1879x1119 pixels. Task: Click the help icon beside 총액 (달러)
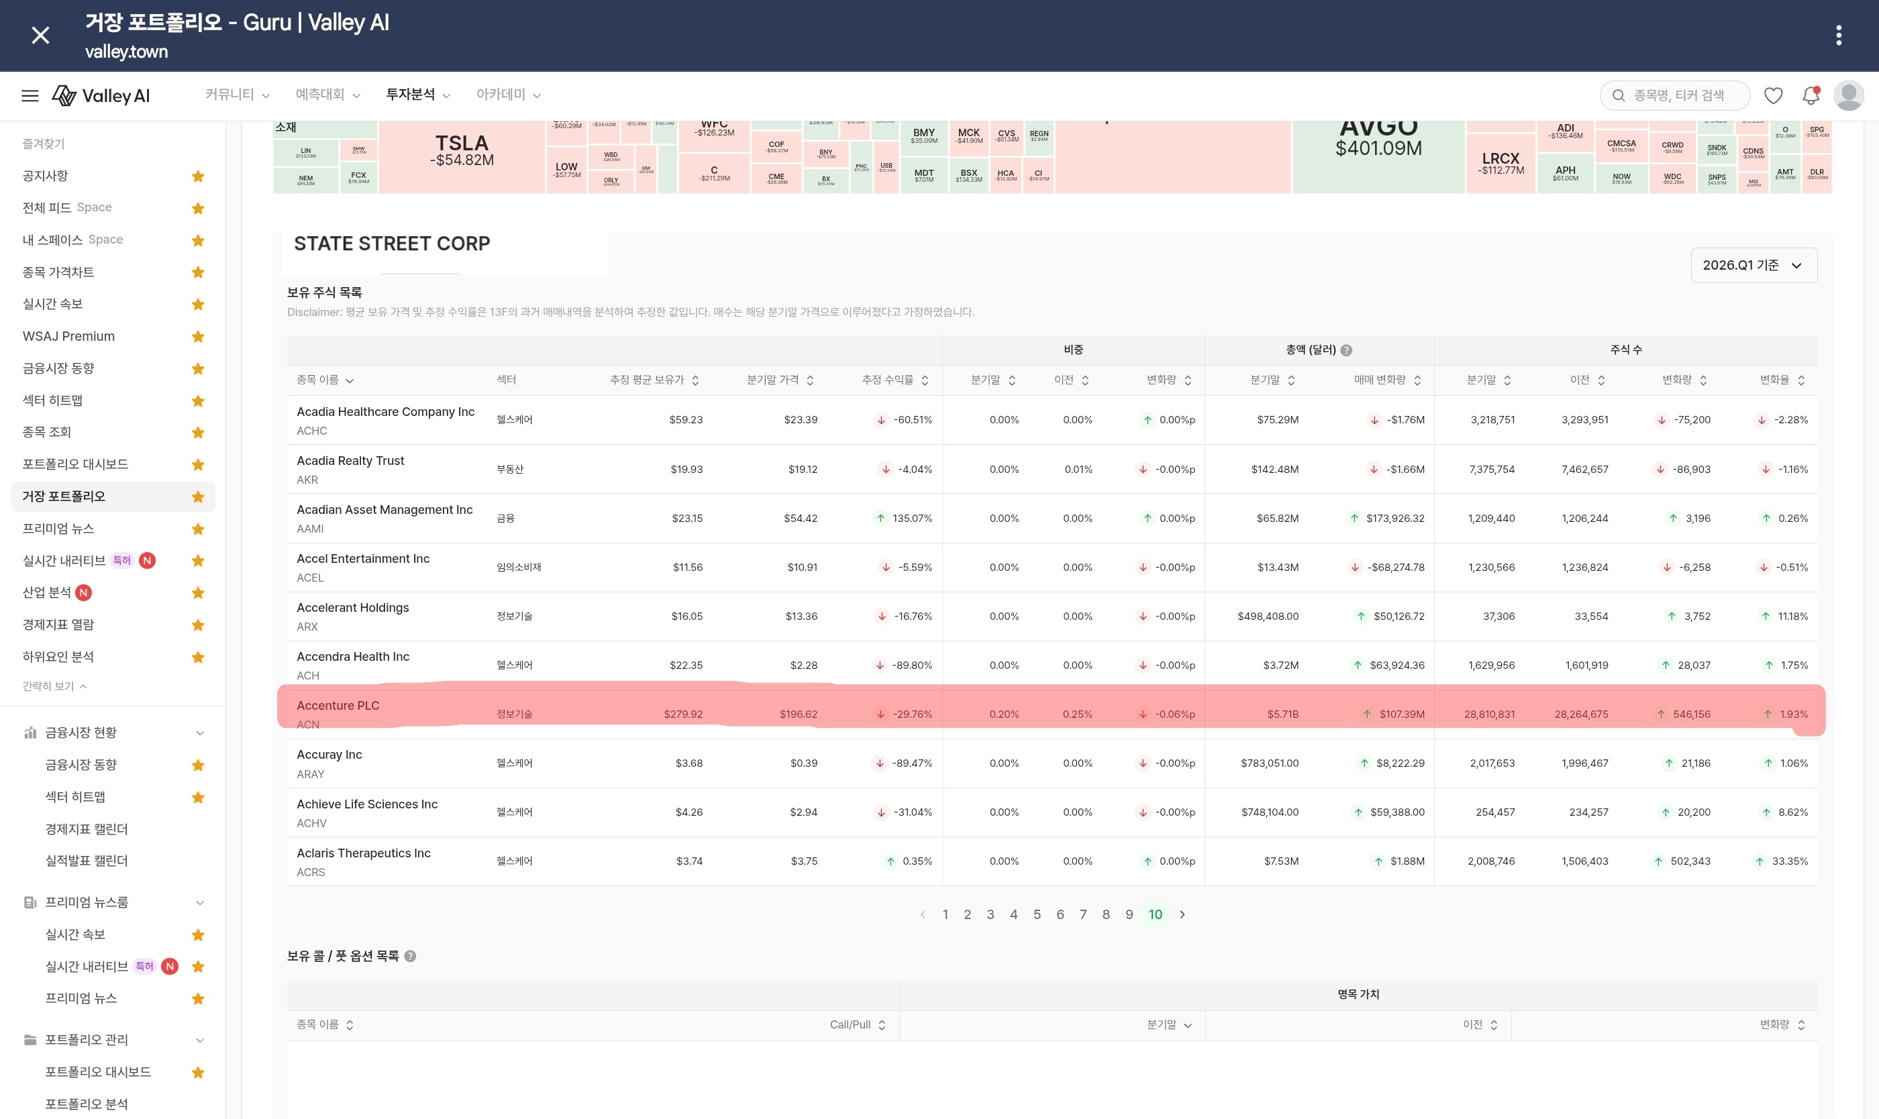(1346, 350)
